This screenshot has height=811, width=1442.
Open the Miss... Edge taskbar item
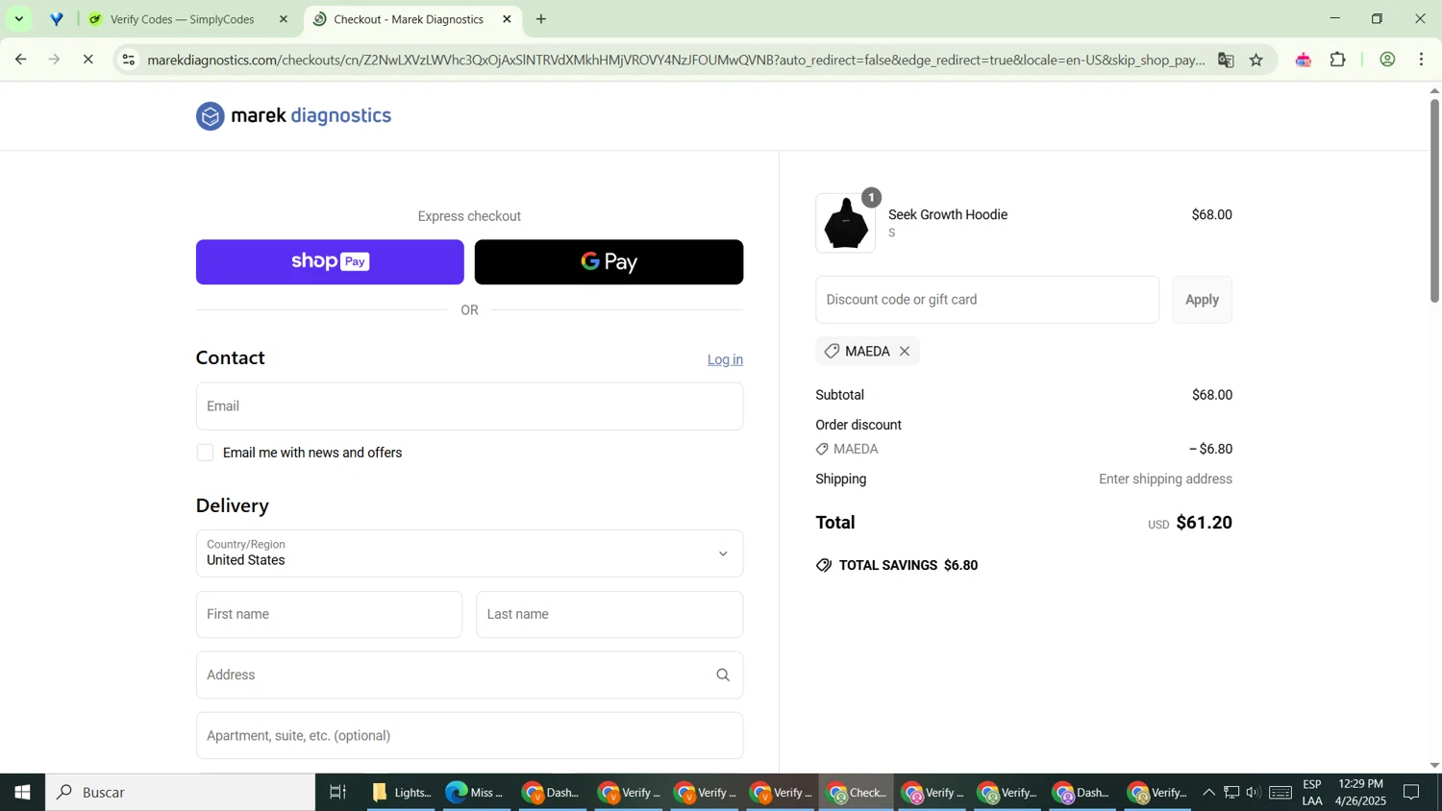tap(476, 793)
